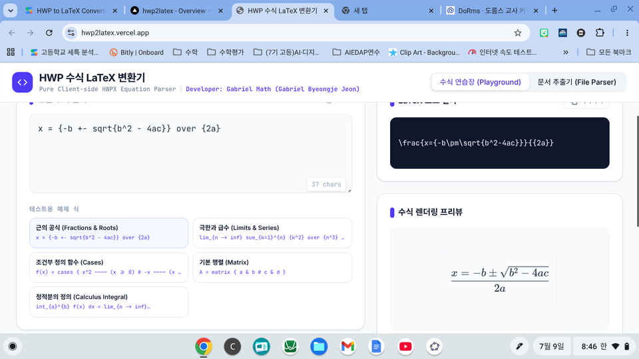Screen dimensions: 639x359
Task: Load the 조건부 정의 함수 (Cases) example
Action: (x=108, y=267)
